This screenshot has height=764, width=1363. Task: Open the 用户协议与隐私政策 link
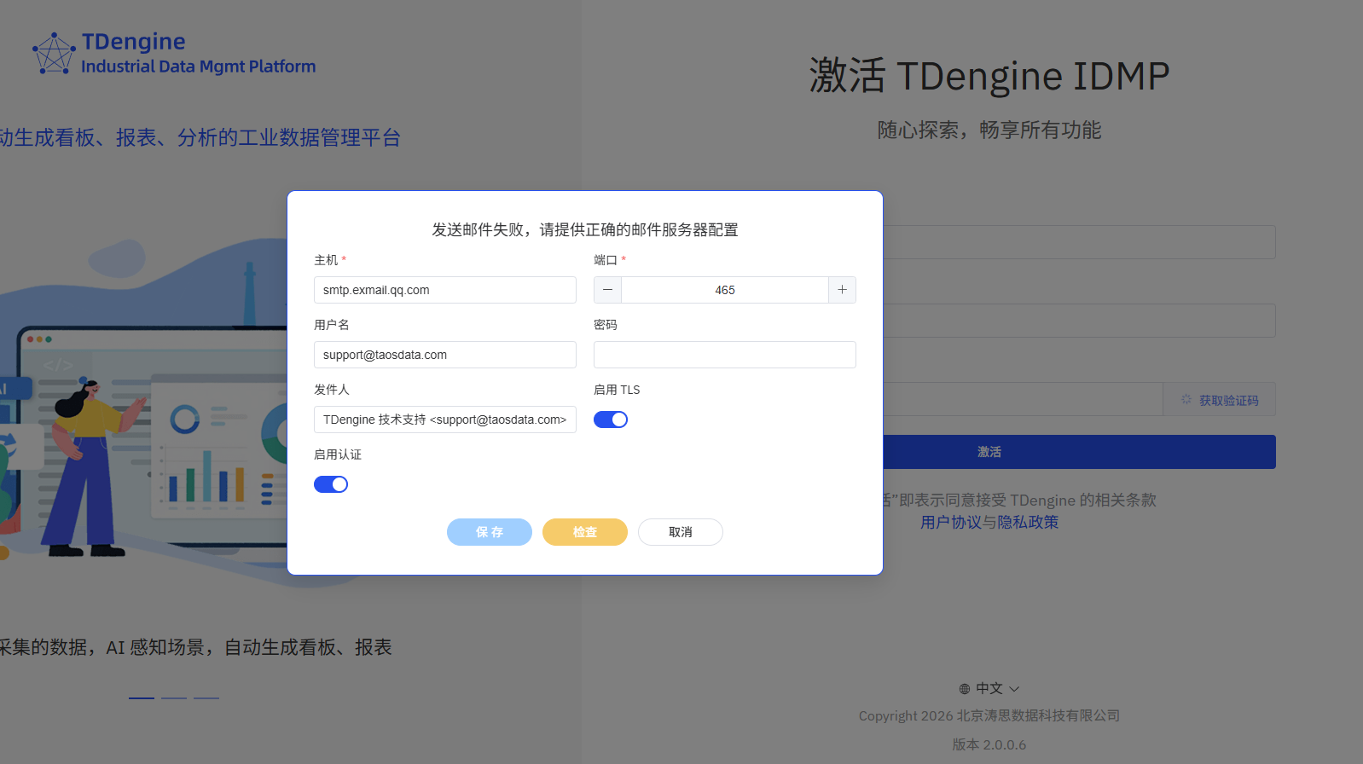(989, 523)
